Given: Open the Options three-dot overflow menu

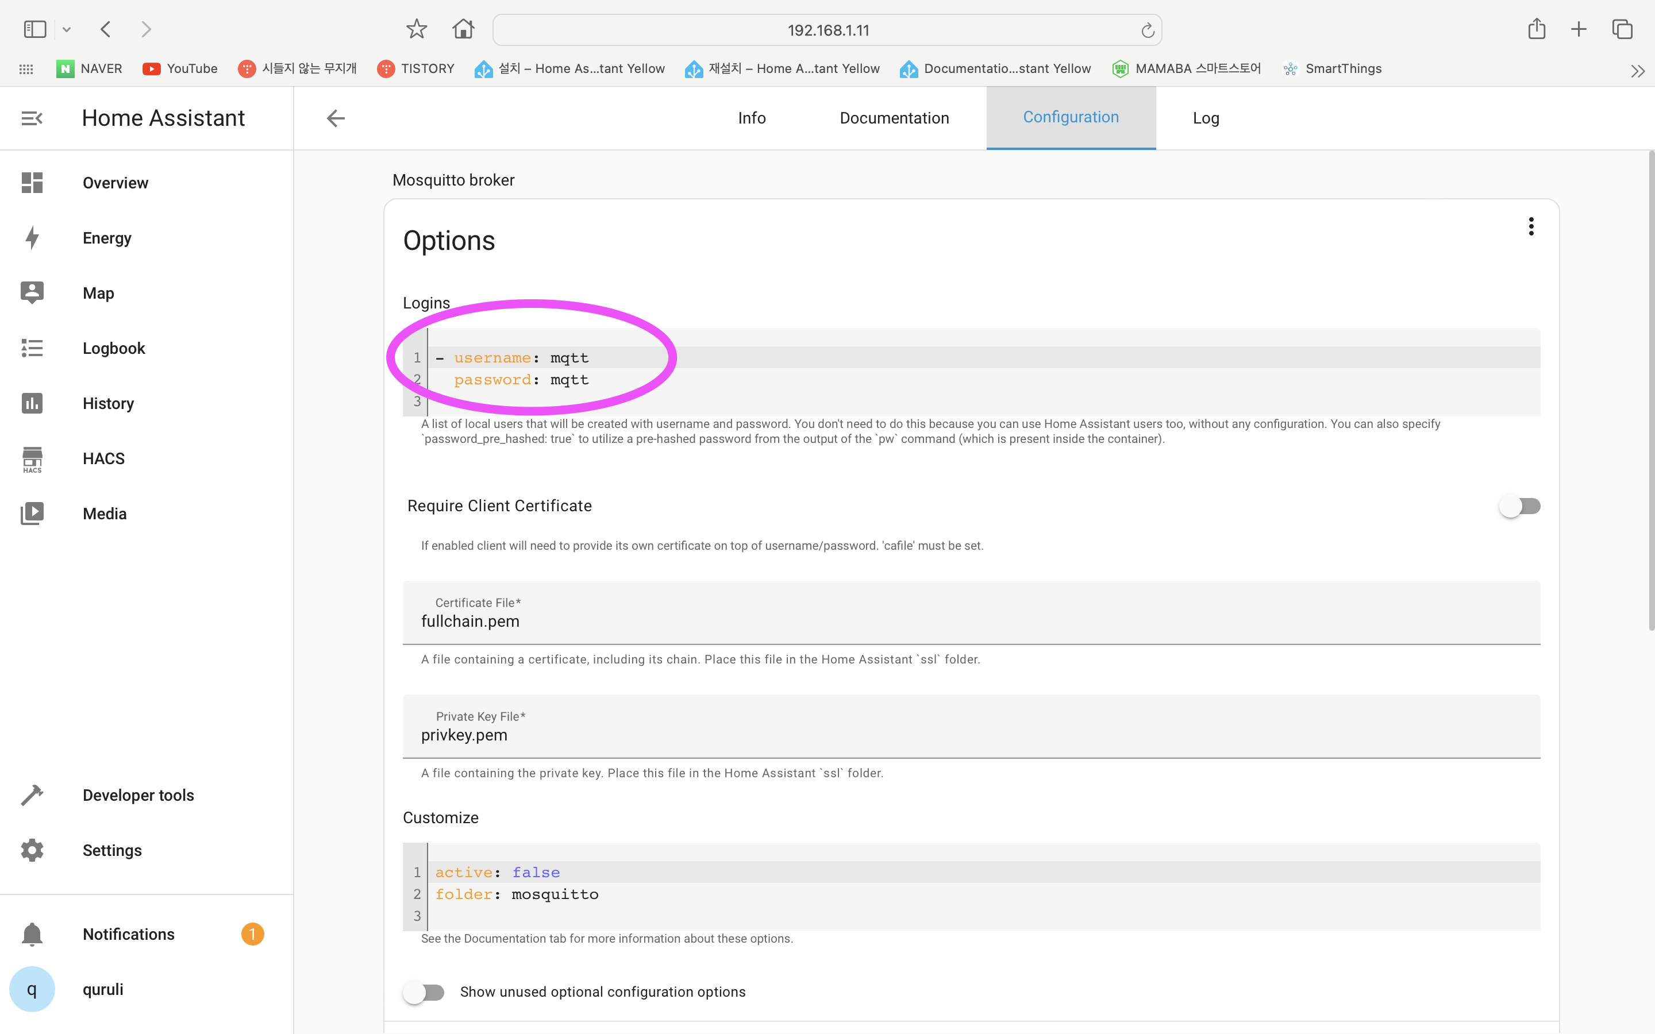Looking at the screenshot, I should pos(1530,226).
